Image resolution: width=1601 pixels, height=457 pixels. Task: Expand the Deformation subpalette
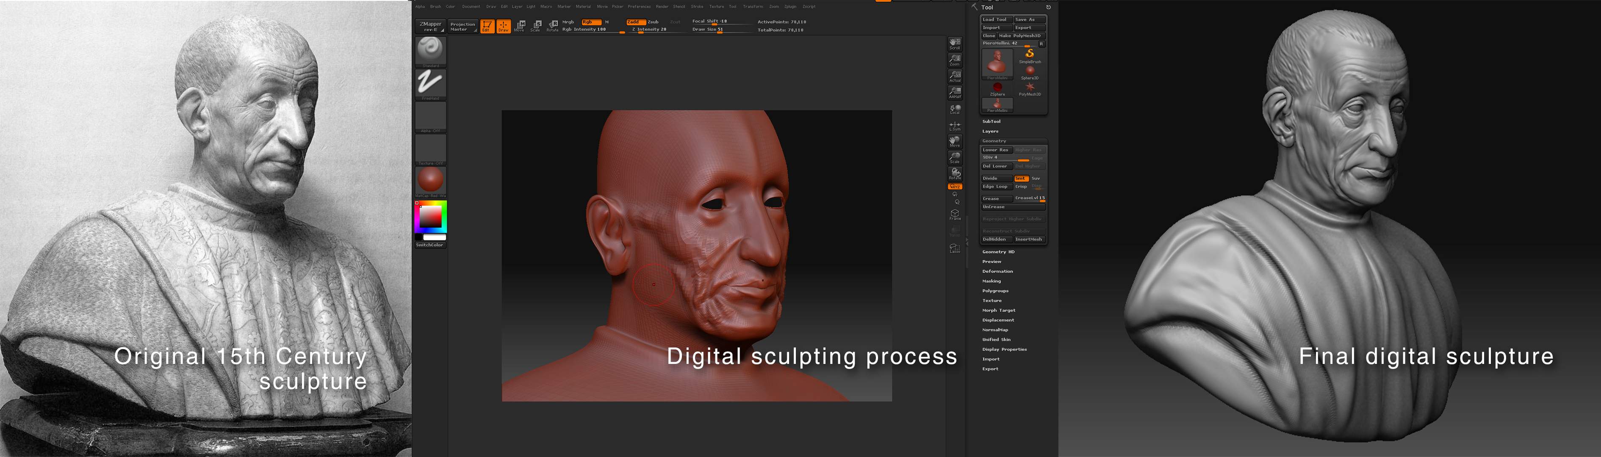coord(997,271)
